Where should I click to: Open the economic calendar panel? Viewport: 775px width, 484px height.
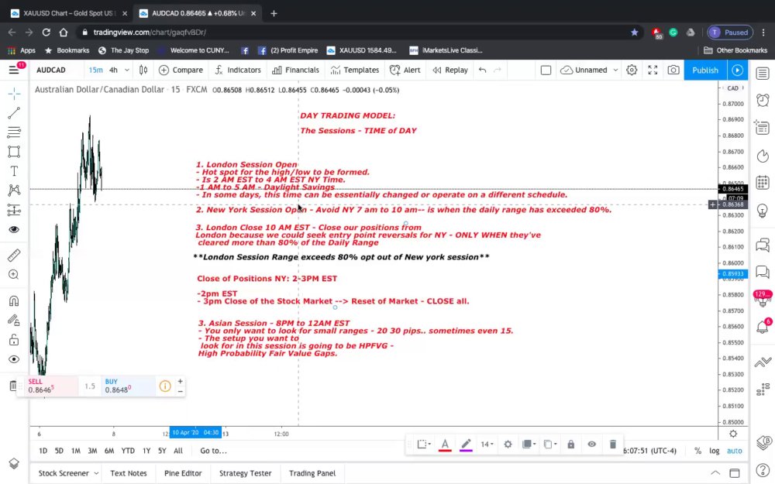click(763, 182)
